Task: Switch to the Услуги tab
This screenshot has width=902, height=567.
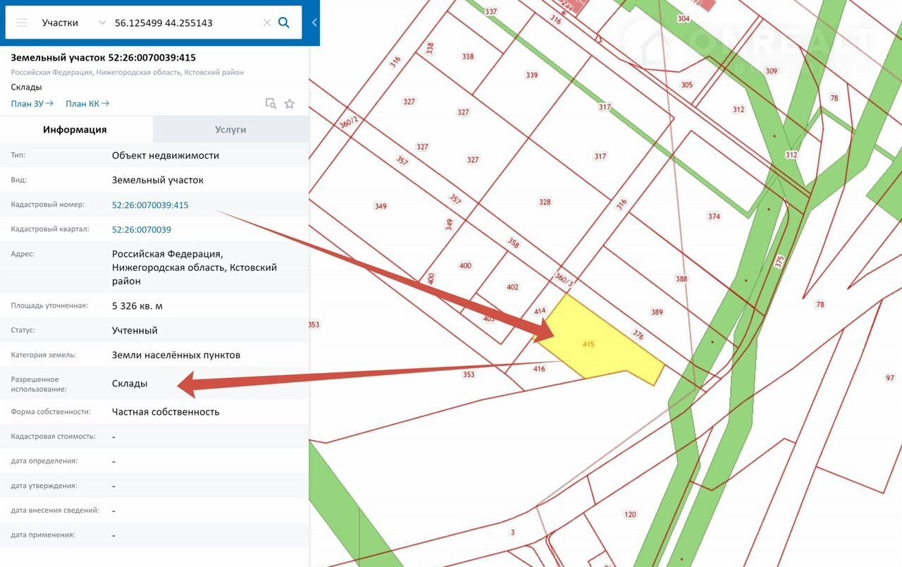Action: point(230,130)
